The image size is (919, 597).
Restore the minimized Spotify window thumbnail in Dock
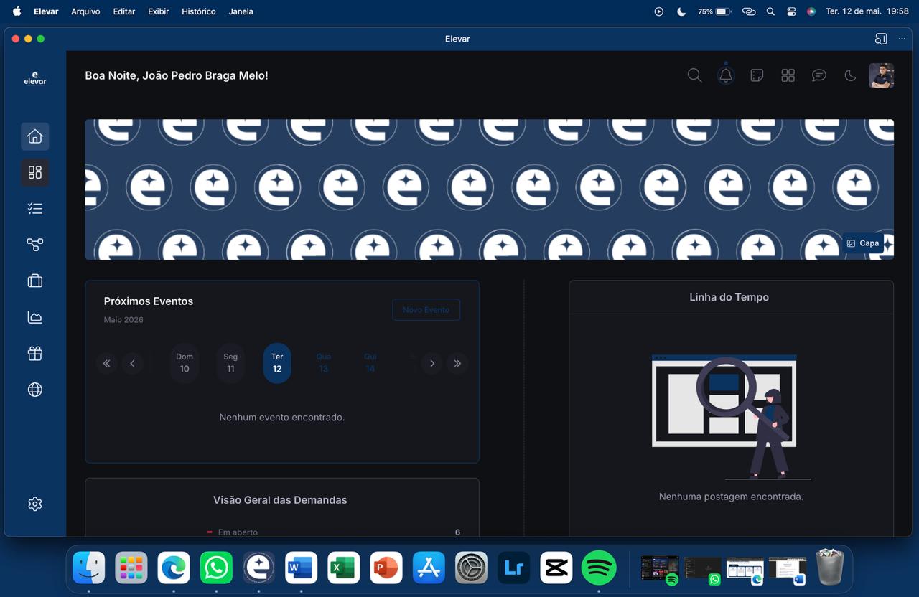point(660,569)
